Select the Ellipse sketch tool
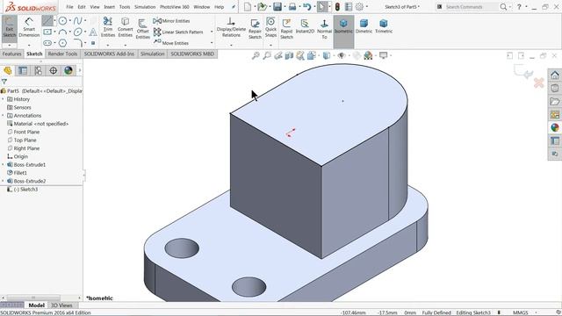 coord(78,32)
